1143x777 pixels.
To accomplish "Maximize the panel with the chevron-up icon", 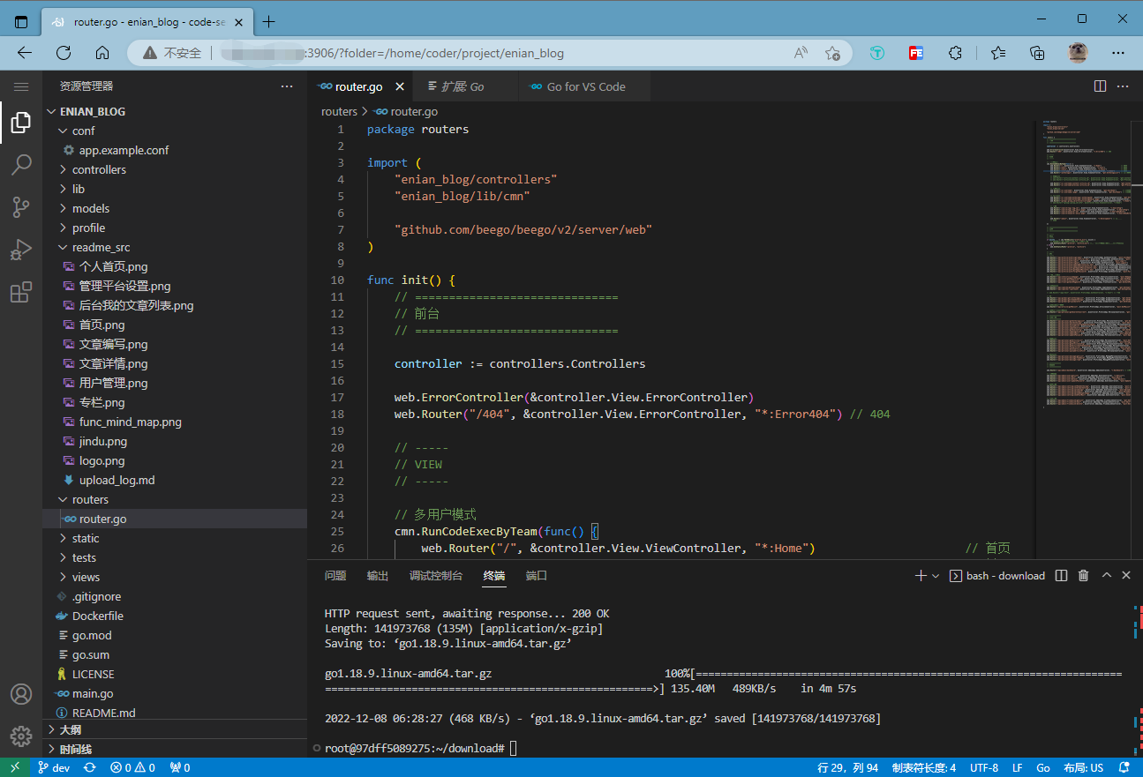I will (1106, 575).
